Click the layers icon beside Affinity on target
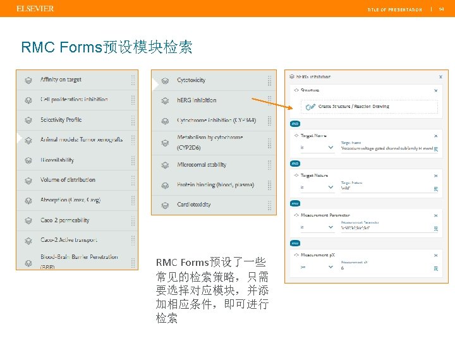 (x=28, y=80)
